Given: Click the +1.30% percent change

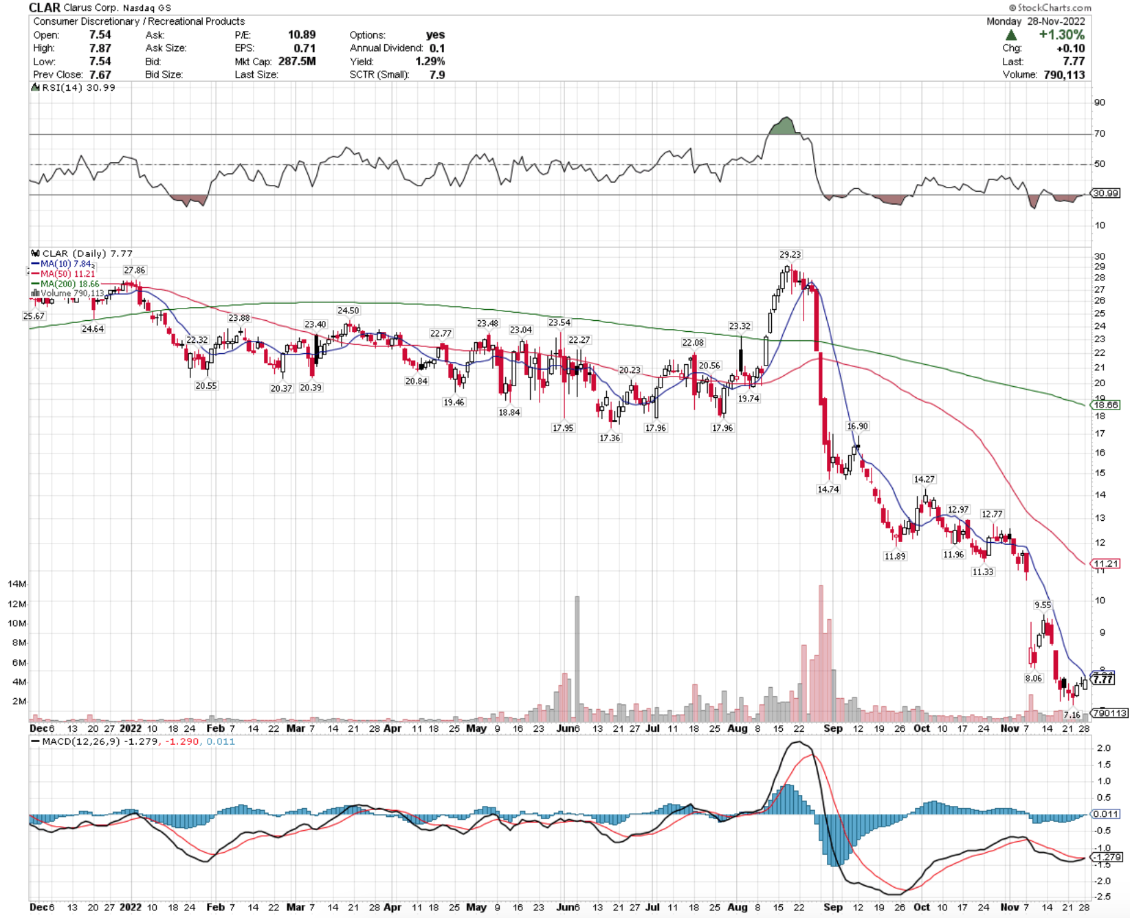Looking at the screenshot, I should tap(1061, 34).
